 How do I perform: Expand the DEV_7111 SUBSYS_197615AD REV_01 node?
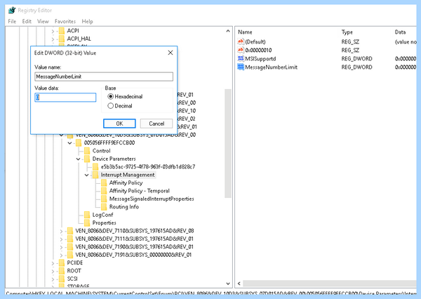pos(61,239)
